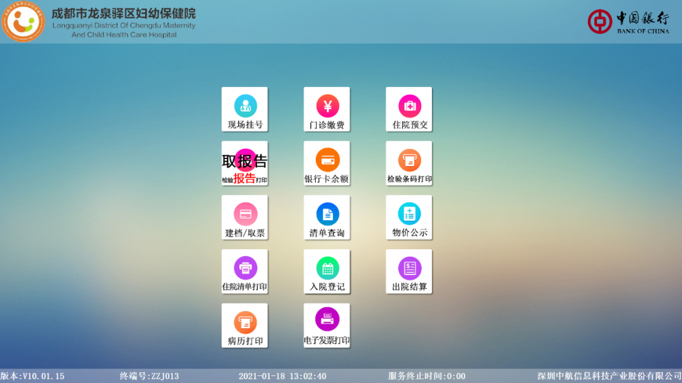The image size is (682, 383).
Task: Choose 病历打印 medical record print
Action: coord(245,323)
